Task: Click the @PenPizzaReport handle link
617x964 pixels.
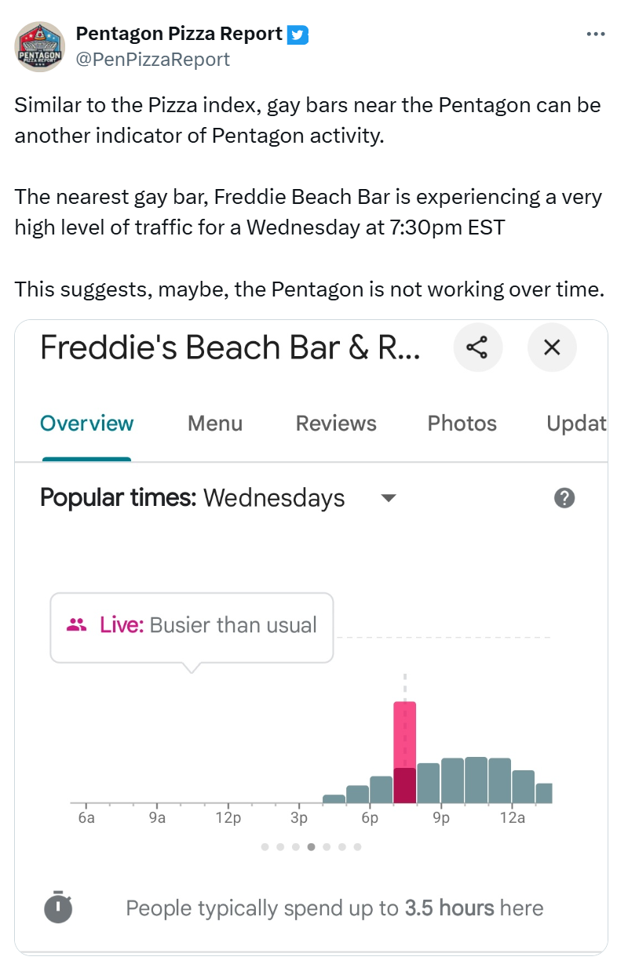Action: (x=153, y=59)
